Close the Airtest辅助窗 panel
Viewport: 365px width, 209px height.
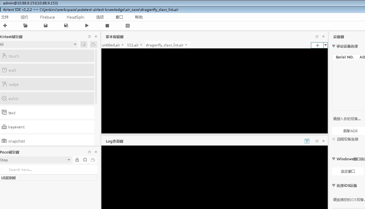pyautogui.click(x=96, y=37)
